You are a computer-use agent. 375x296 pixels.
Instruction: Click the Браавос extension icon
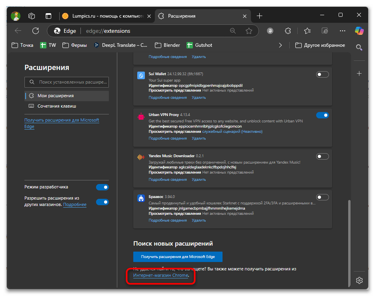141,198
